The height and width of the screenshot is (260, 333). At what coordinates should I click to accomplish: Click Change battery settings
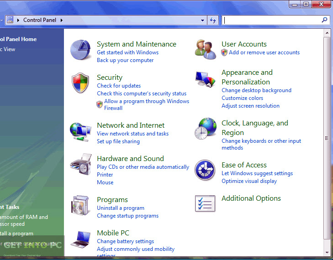coord(125,241)
